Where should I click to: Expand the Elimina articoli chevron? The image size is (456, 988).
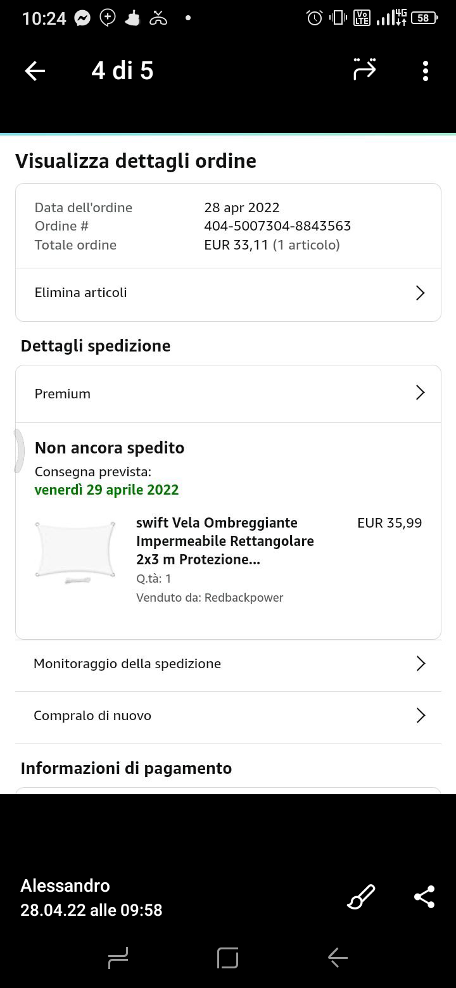[420, 293]
